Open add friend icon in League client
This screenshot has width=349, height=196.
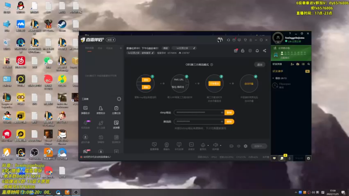pyautogui.click(x=292, y=64)
